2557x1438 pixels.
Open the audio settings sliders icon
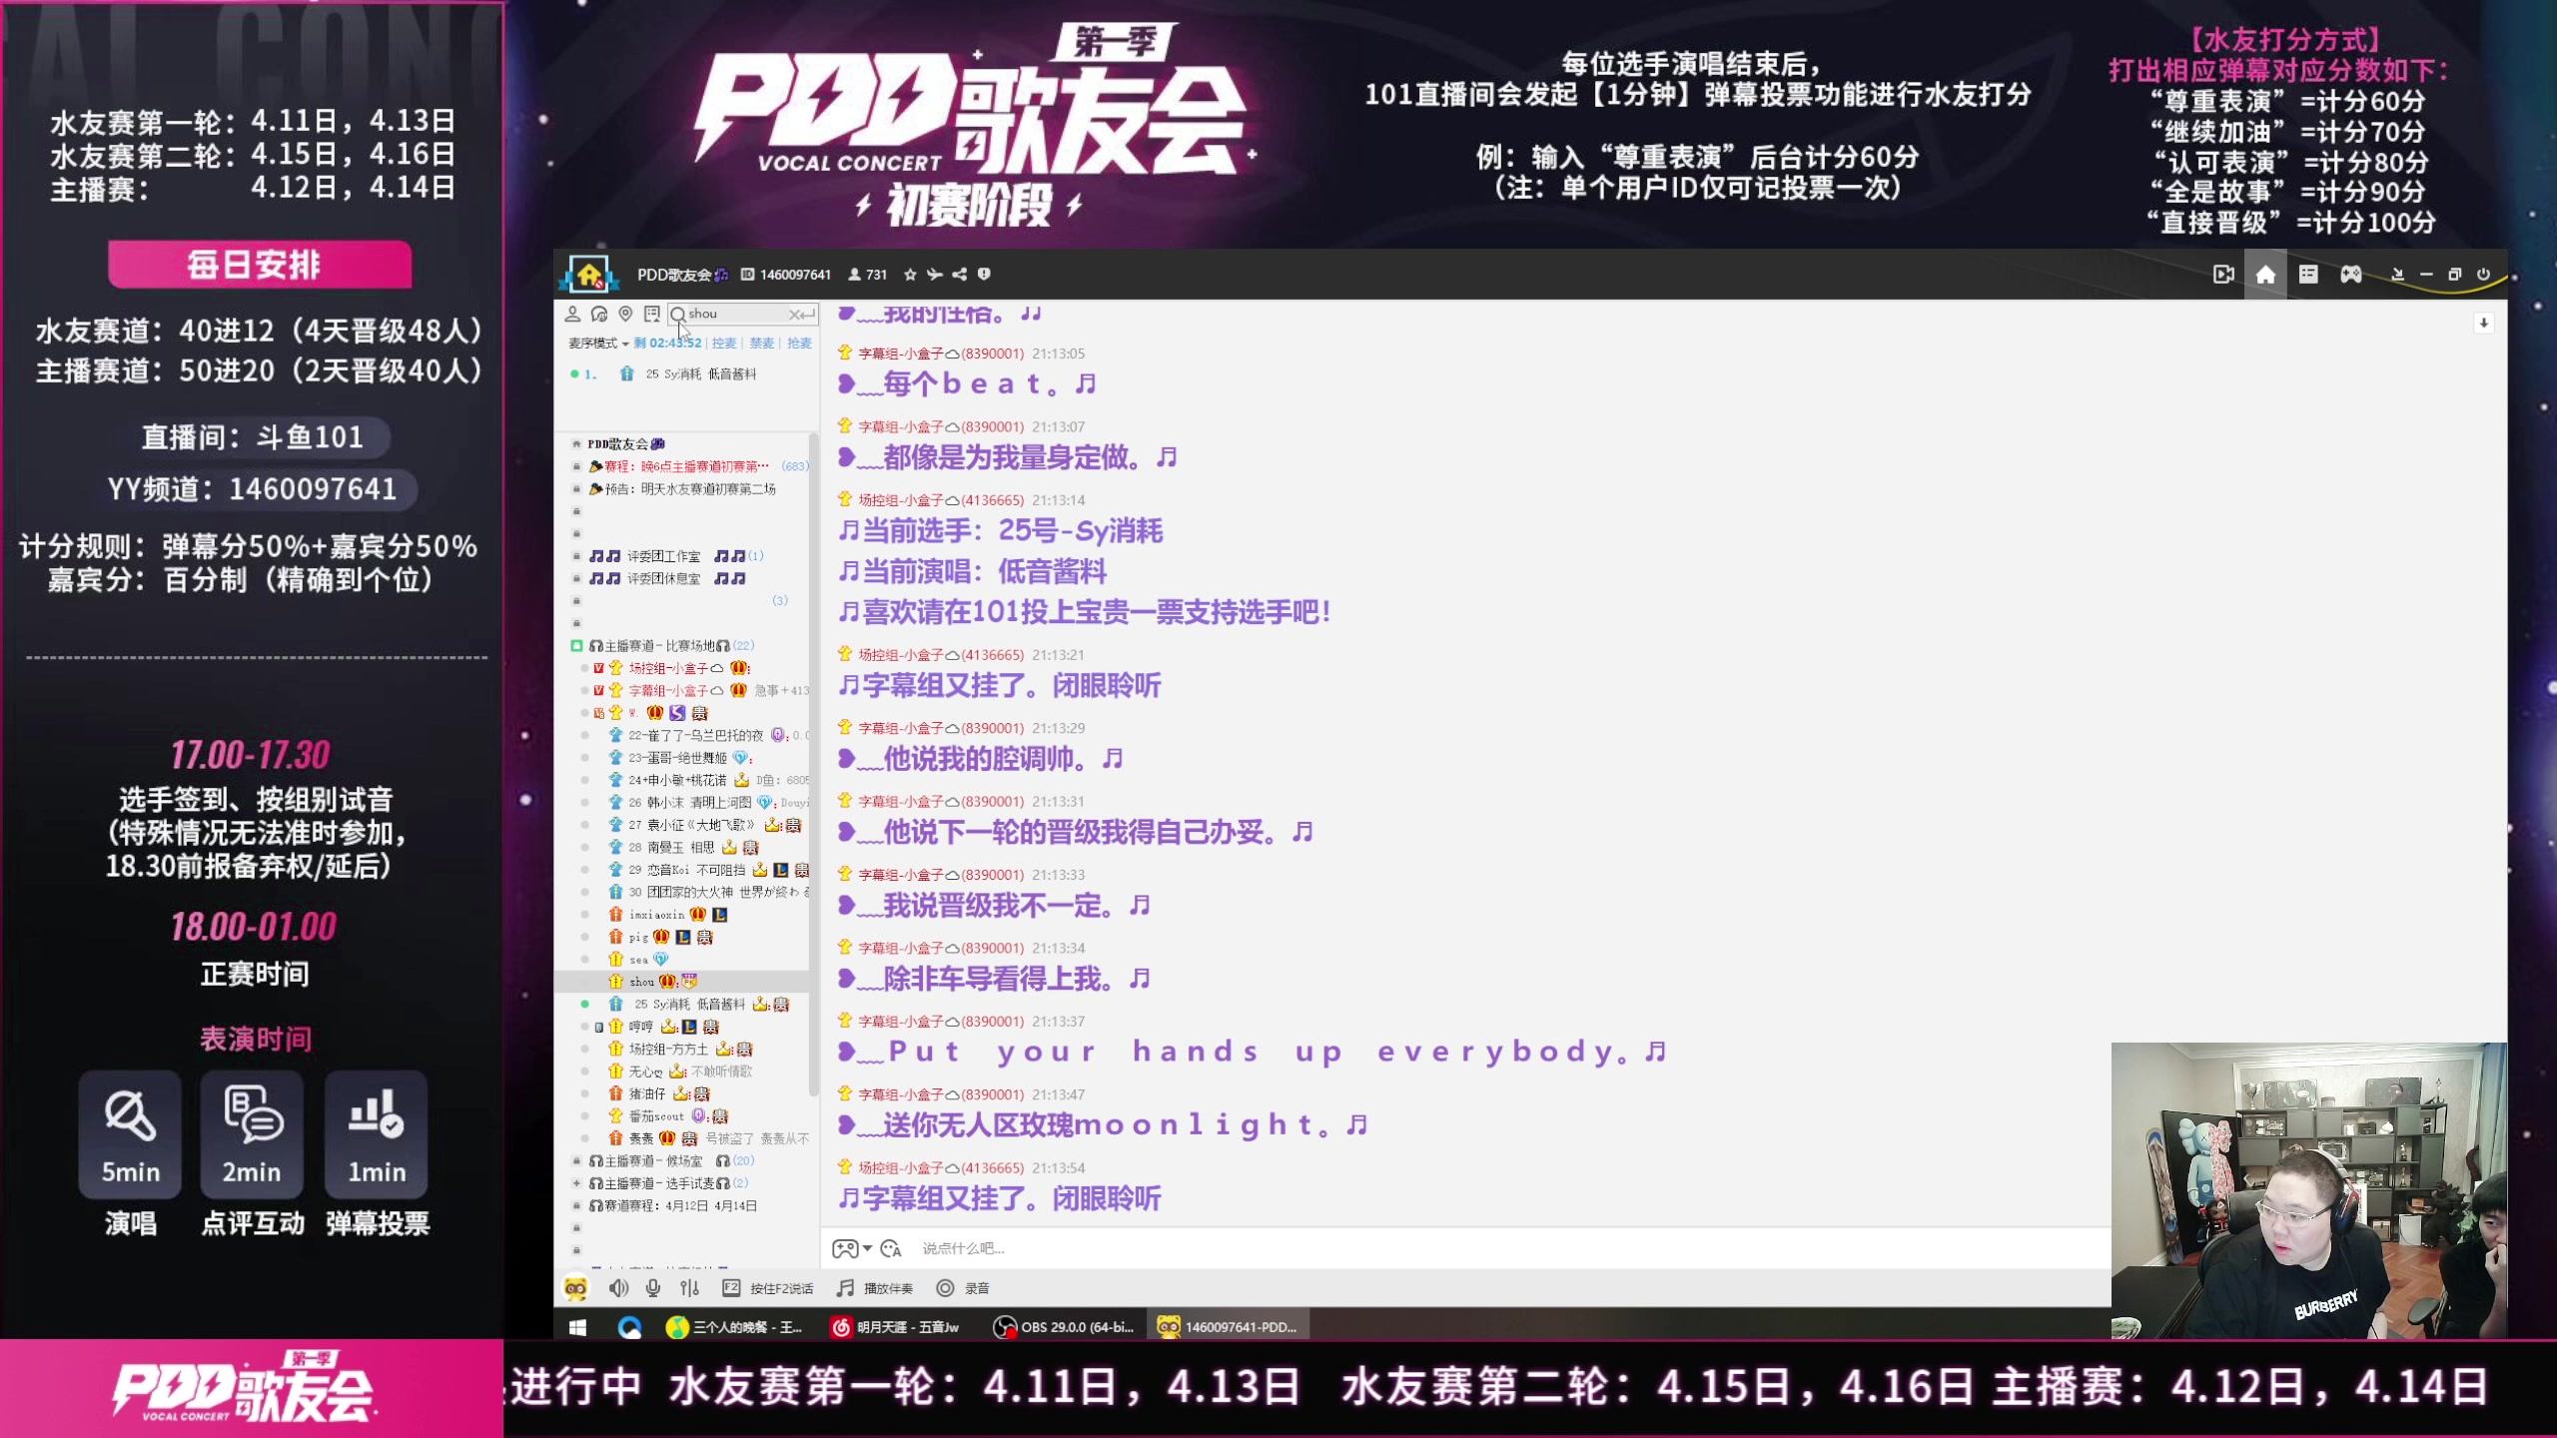tap(690, 1288)
